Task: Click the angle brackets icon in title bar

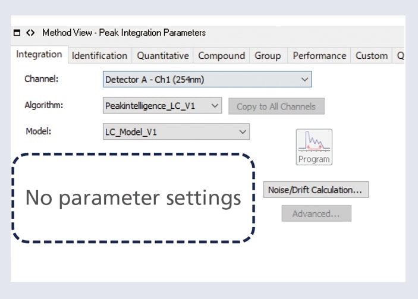Action: click(30, 33)
